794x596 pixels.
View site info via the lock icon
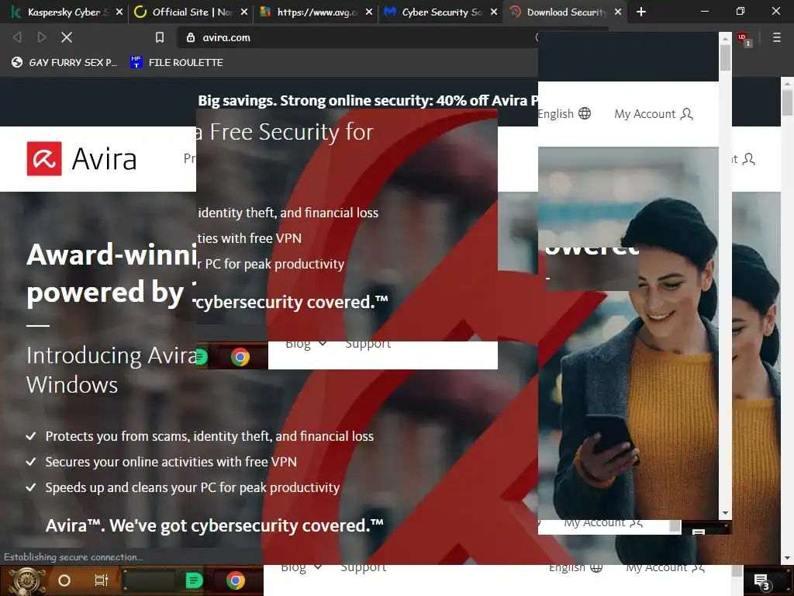click(x=191, y=37)
